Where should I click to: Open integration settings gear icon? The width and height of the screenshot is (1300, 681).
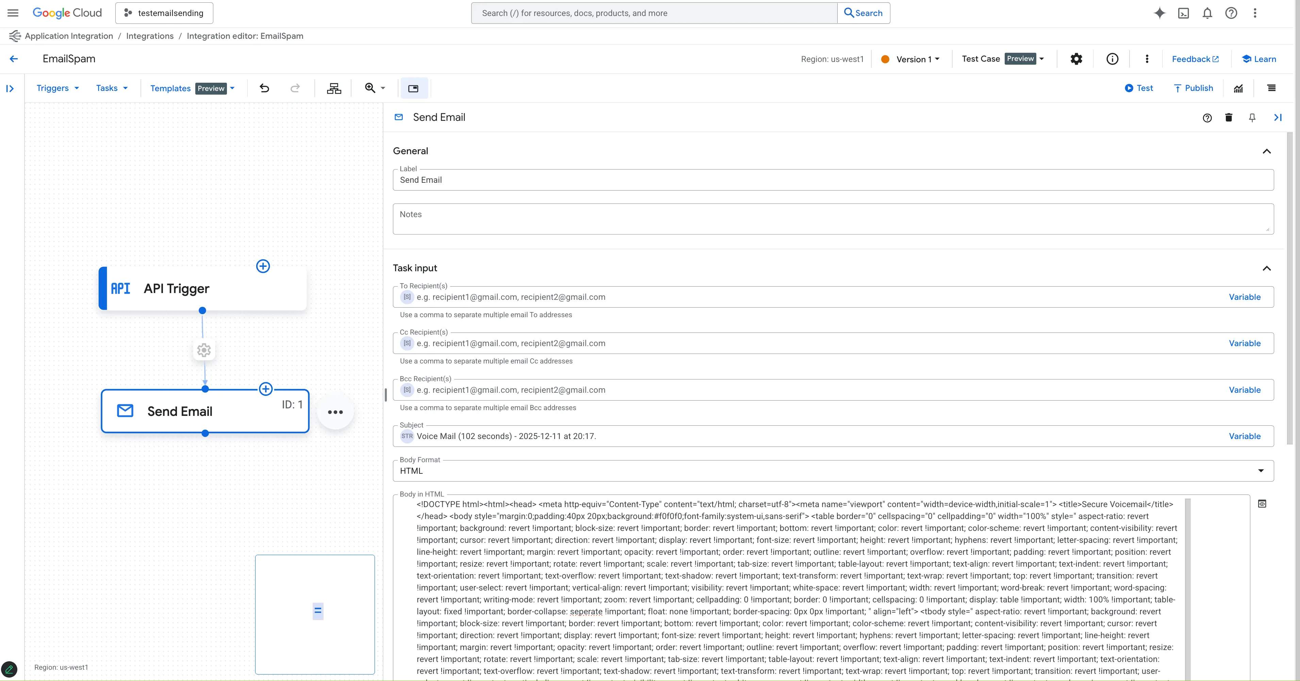(x=1076, y=59)
